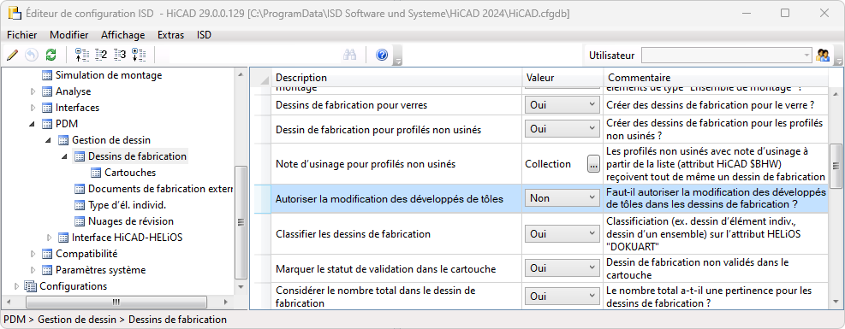Open value dropdown for Dessins de fabrication pour verres
Screen dimensions: 845x329
(x=562, y=104)
